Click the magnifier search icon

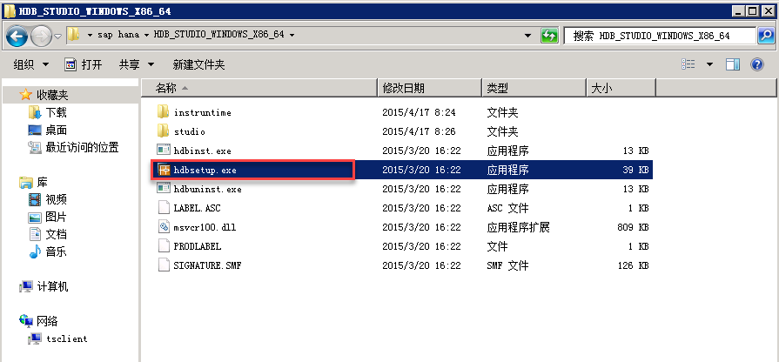pyautogui.click(x=766, y=36)
